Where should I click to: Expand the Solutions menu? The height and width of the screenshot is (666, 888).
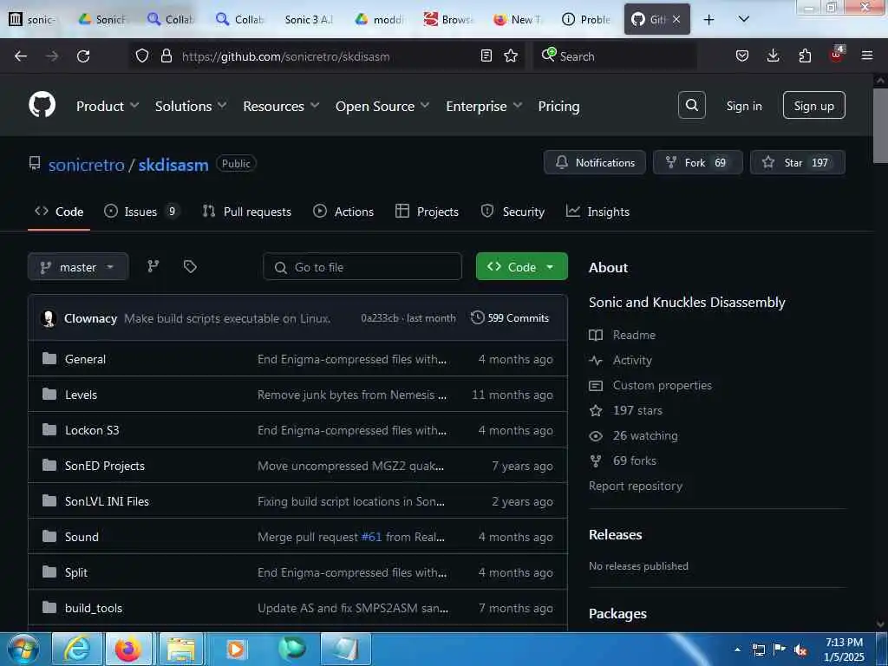pyautogui.click(x=191, y=106)
